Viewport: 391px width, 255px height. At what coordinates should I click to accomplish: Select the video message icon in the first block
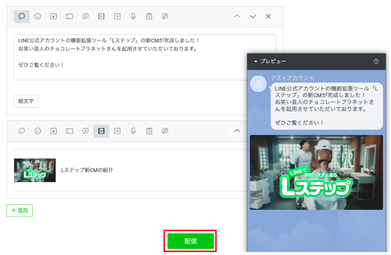(101, 16)
